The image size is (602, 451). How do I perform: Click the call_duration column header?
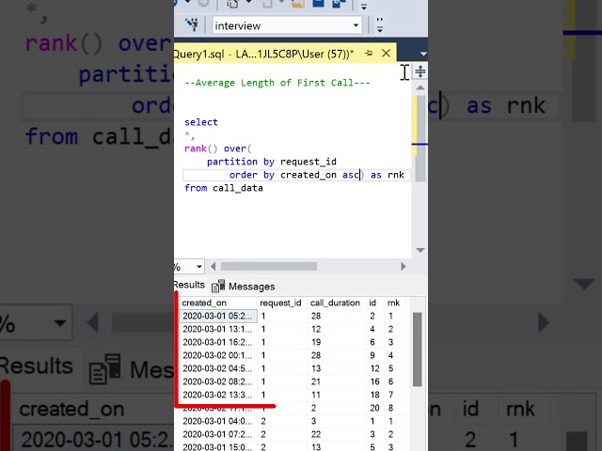click(x=337, y=303)
